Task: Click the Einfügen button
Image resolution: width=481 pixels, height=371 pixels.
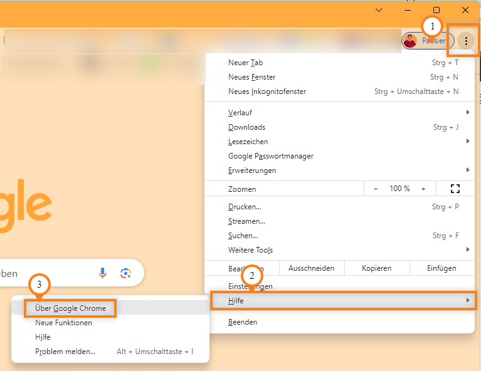Action: 441,268
